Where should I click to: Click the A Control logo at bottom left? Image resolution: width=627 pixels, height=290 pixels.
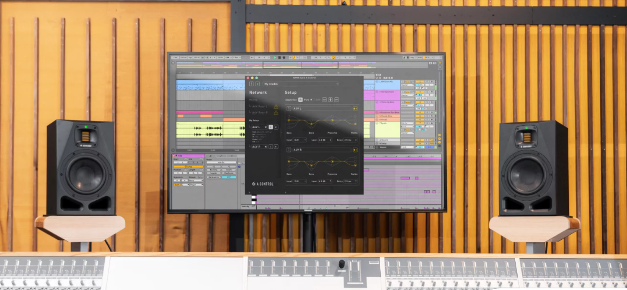point(262,184)
